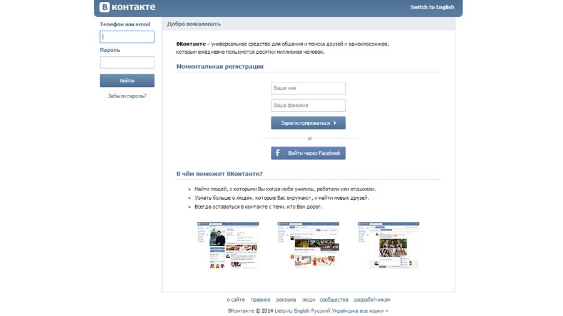
Task: Open the first profile page screenshot thumbnail
Action: tap(228, 245)
